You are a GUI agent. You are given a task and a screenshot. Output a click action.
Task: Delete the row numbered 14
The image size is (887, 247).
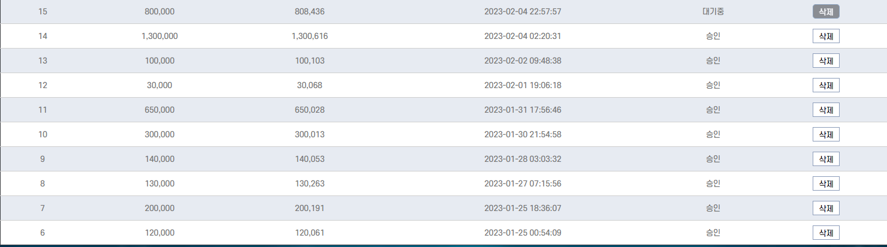pyautogui.click(x=826, y=36)
